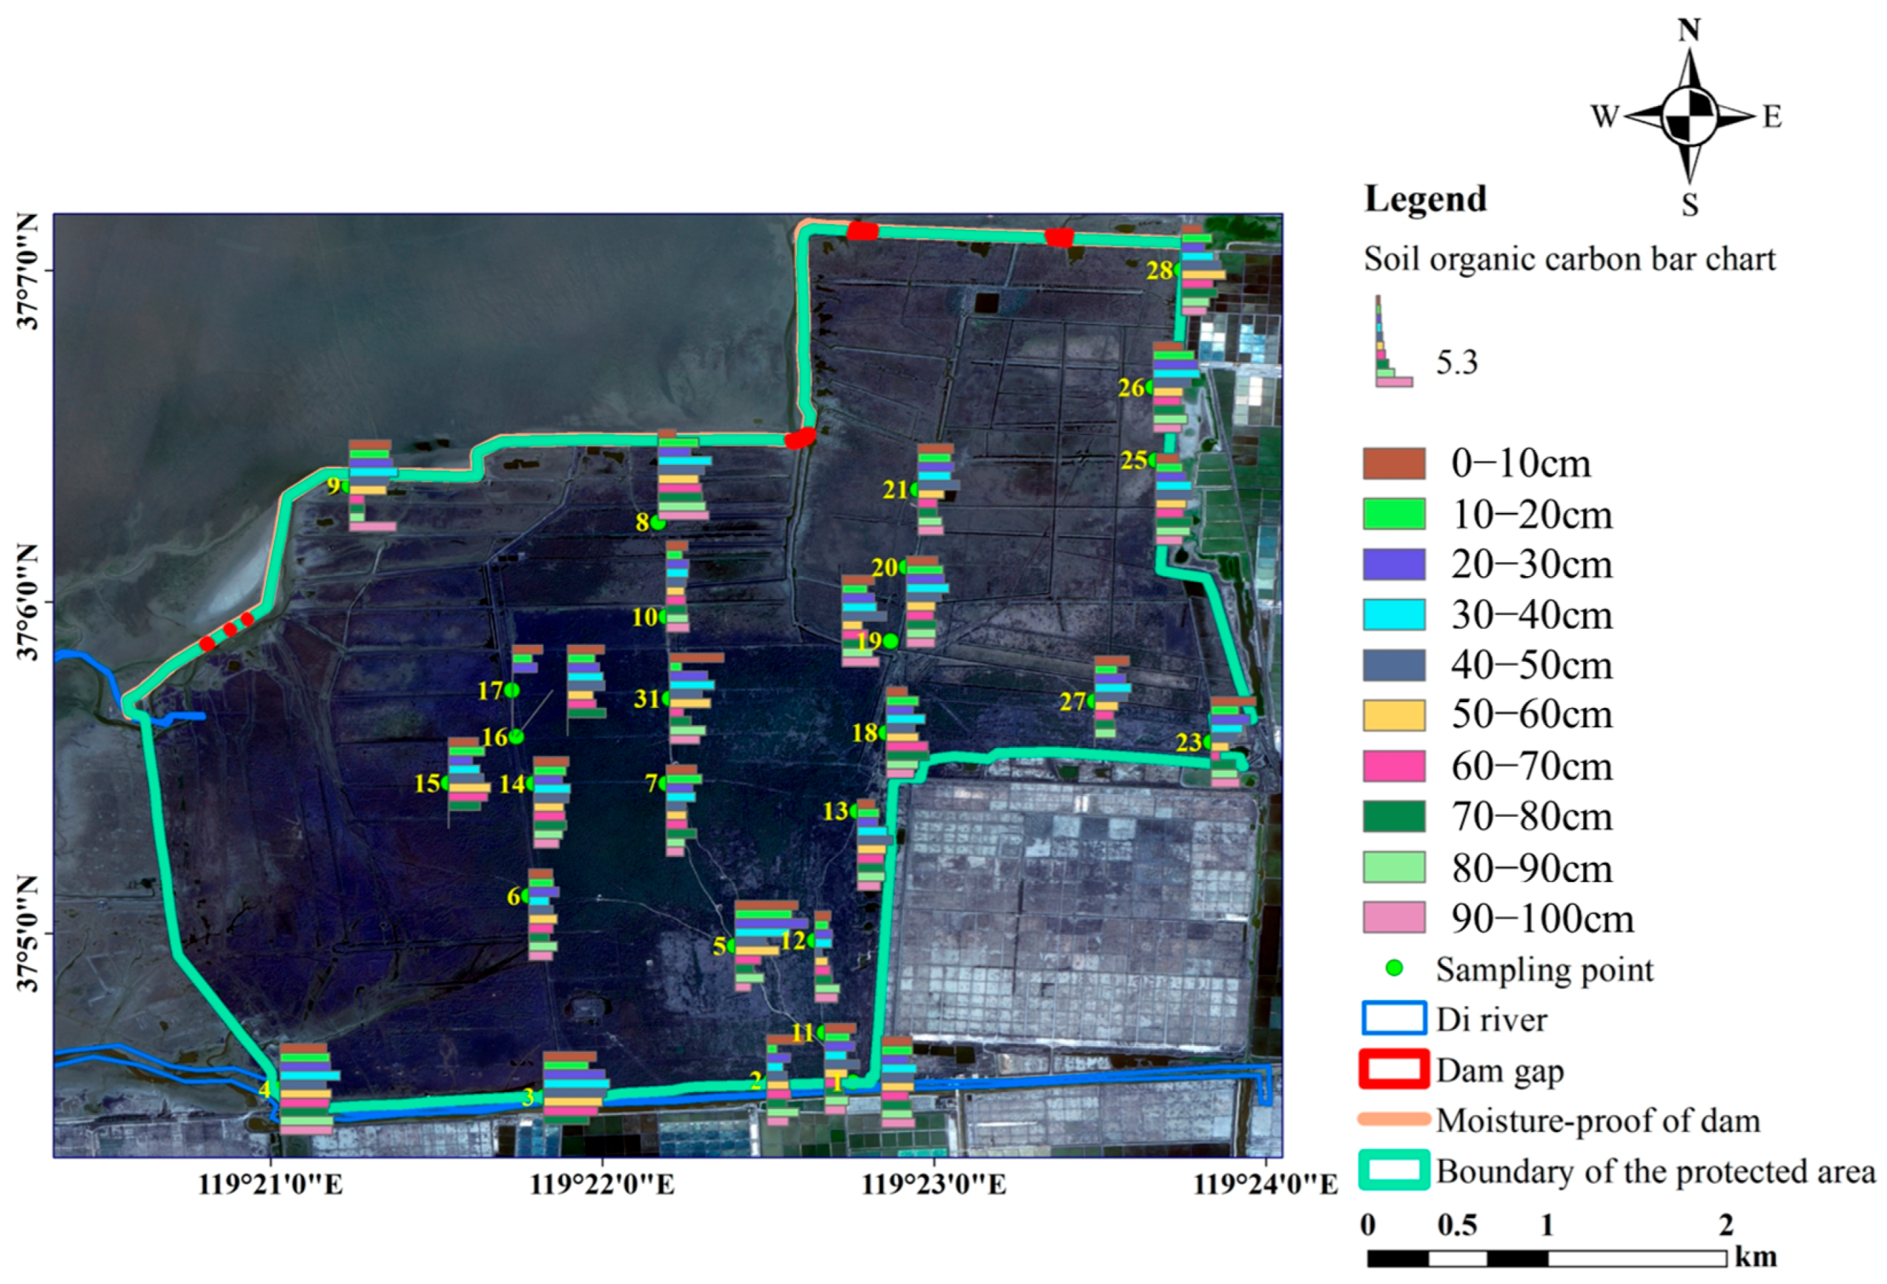Click the Sampling point legend green dot

[x=1394, y=968]
